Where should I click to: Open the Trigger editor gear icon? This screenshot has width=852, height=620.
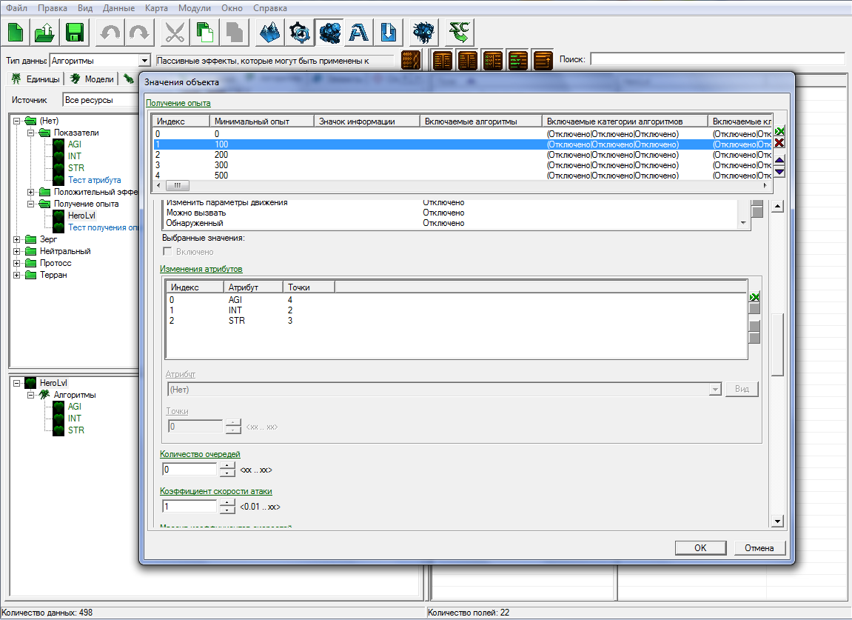tap(300, 33)
